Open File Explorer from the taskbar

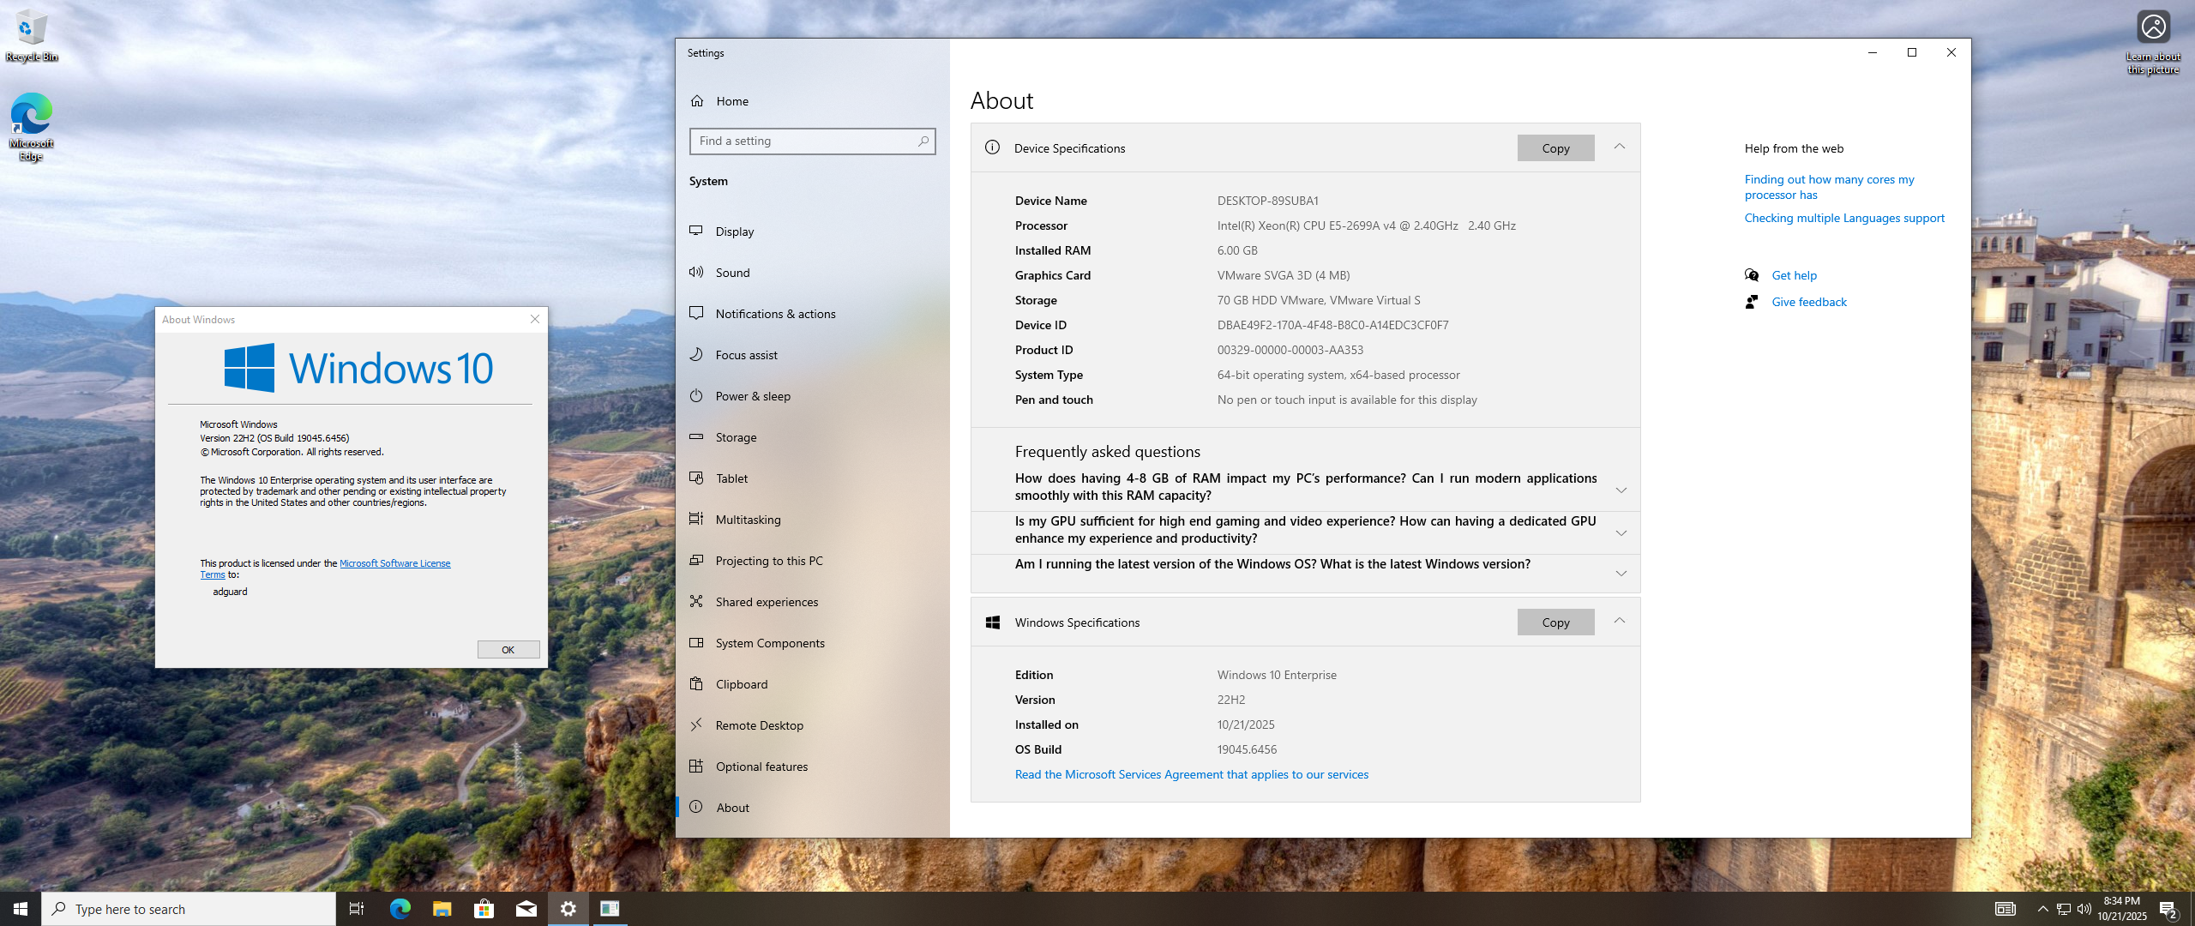tap(442, 909)
